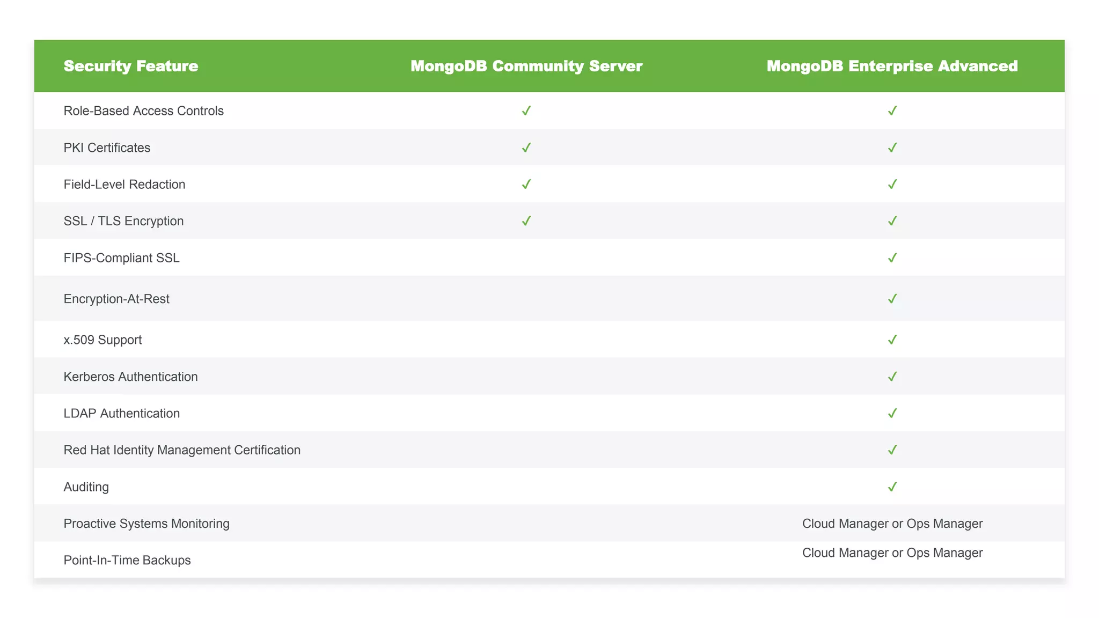1099x618 pixels.
Task: Click Enterprise checkmark for Red Hat Identity Management
Action: click(892, 450)
